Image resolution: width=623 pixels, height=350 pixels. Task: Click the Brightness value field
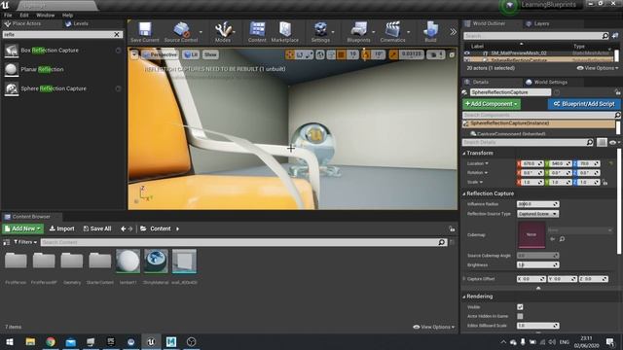click(x=537, y=264)
